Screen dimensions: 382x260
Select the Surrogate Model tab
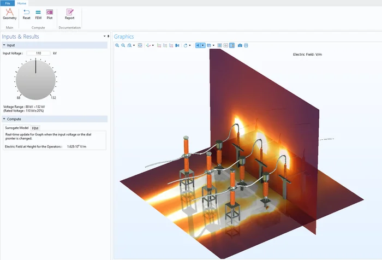(16, 128)
